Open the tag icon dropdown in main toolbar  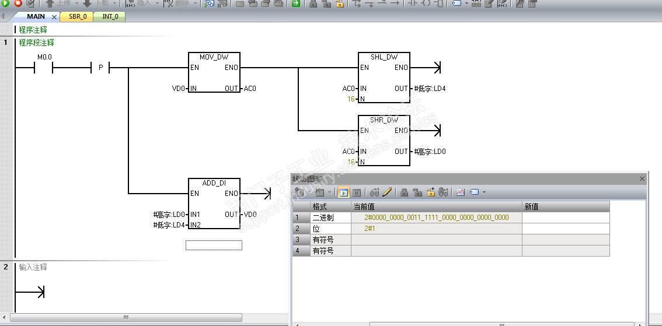pyautogui.click(x=466, y=3)
